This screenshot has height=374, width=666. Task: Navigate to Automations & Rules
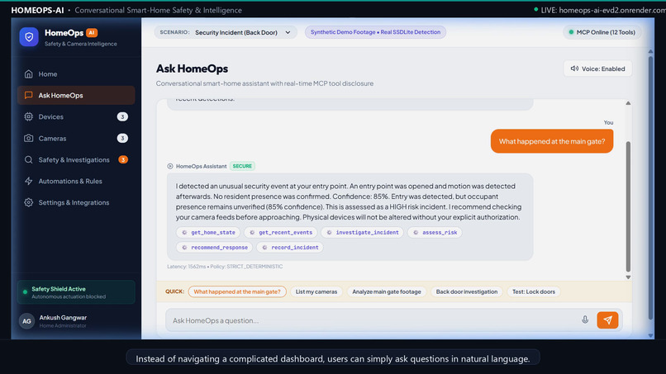(77, 182)
